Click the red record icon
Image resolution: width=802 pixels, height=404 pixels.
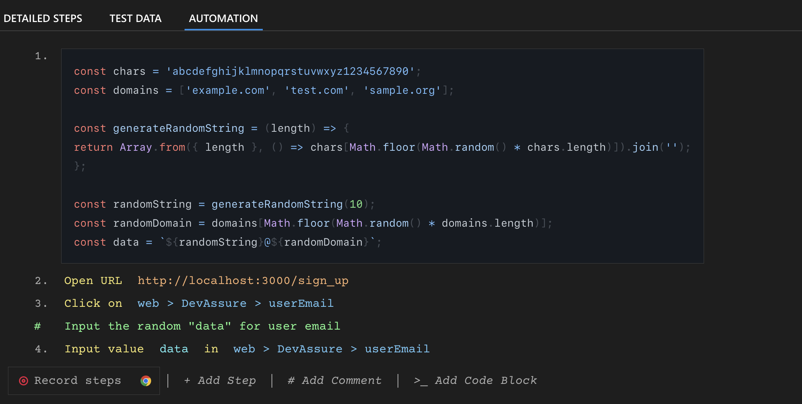tap(24, 380)
